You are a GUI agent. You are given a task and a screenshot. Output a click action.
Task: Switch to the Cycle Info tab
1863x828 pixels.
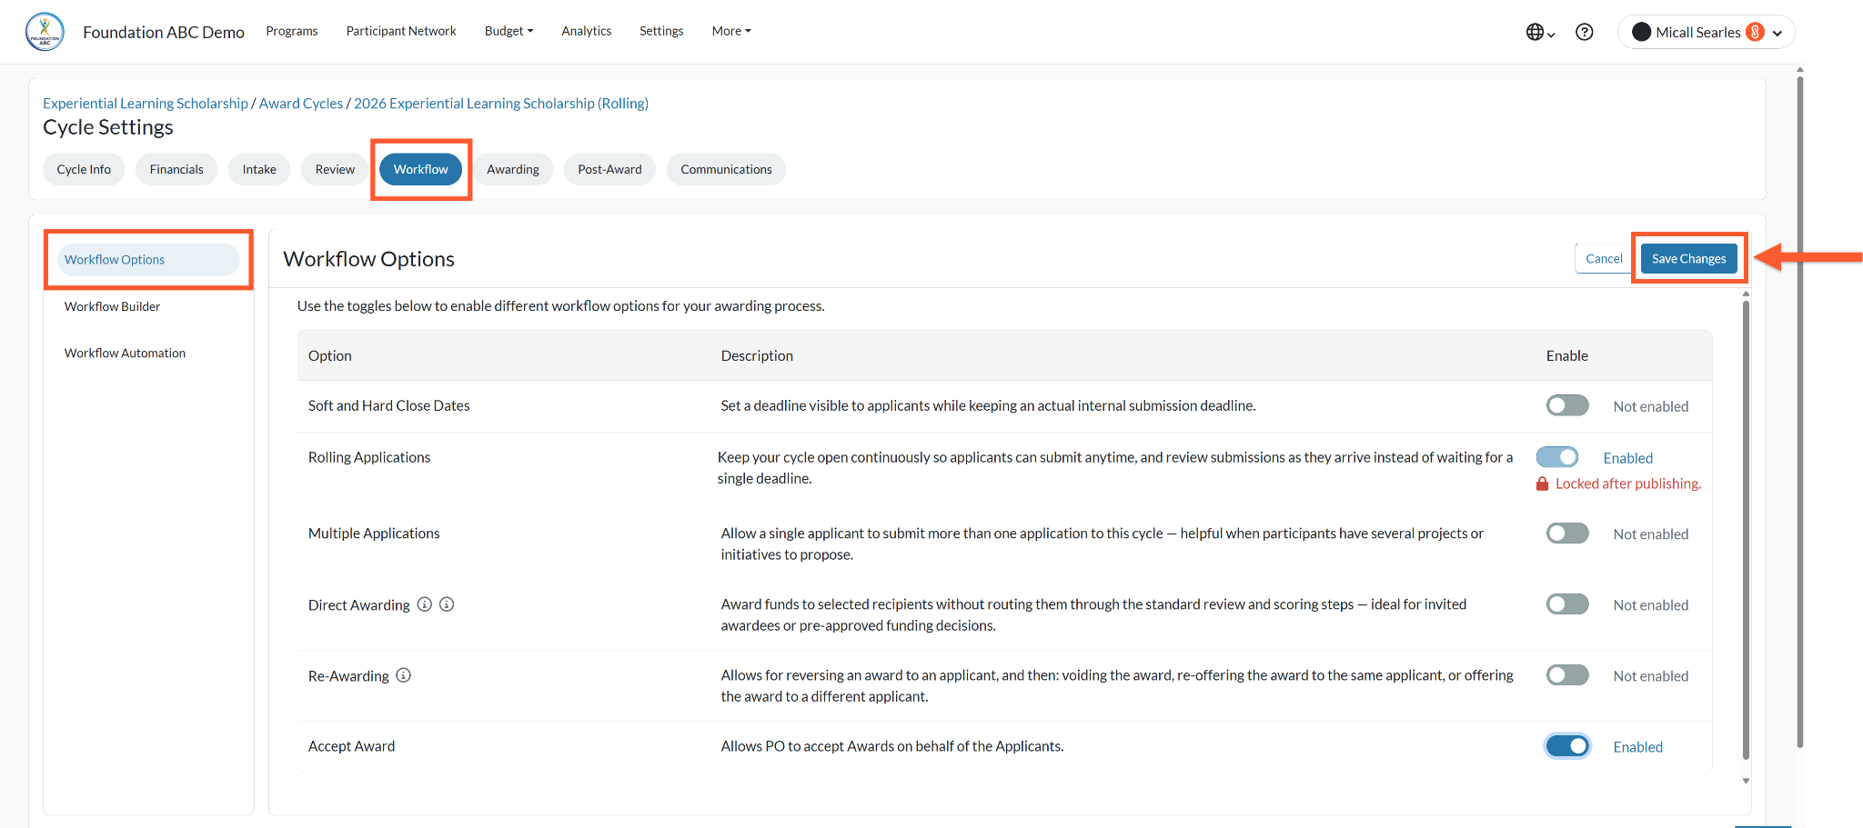coord(84,169)
